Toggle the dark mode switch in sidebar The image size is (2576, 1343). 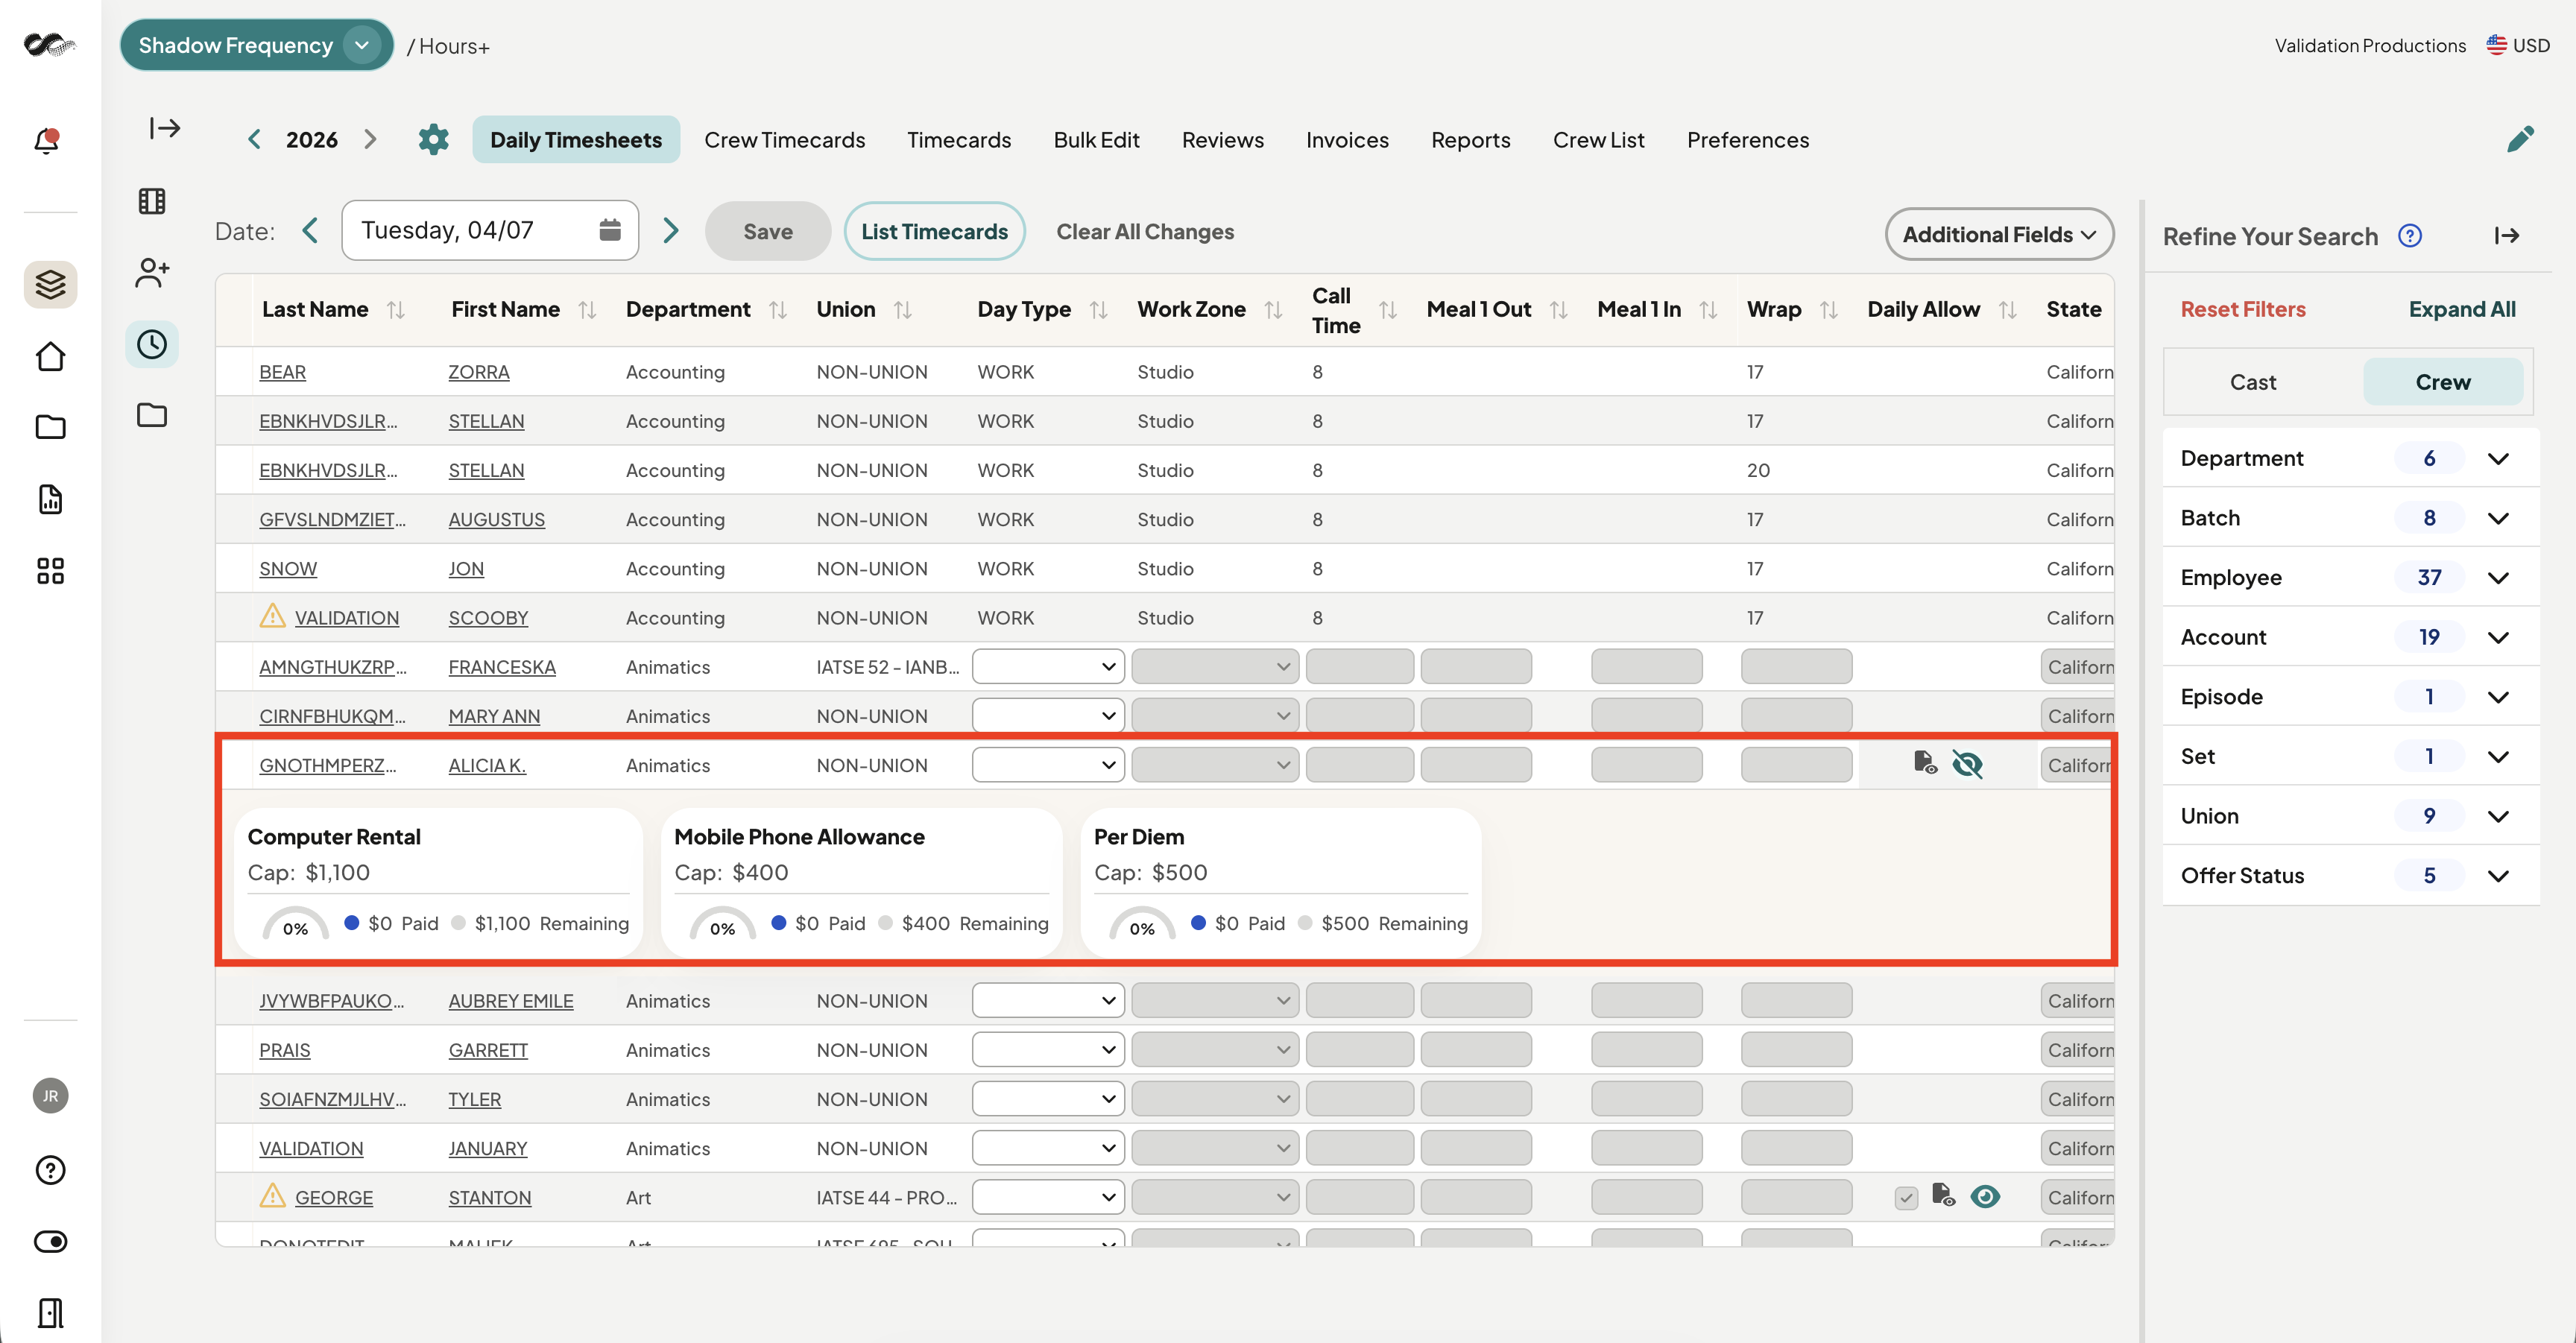[50, 1241]
